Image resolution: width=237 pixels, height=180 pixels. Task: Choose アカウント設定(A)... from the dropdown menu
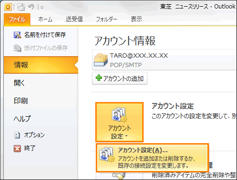(x=152, y=158)
